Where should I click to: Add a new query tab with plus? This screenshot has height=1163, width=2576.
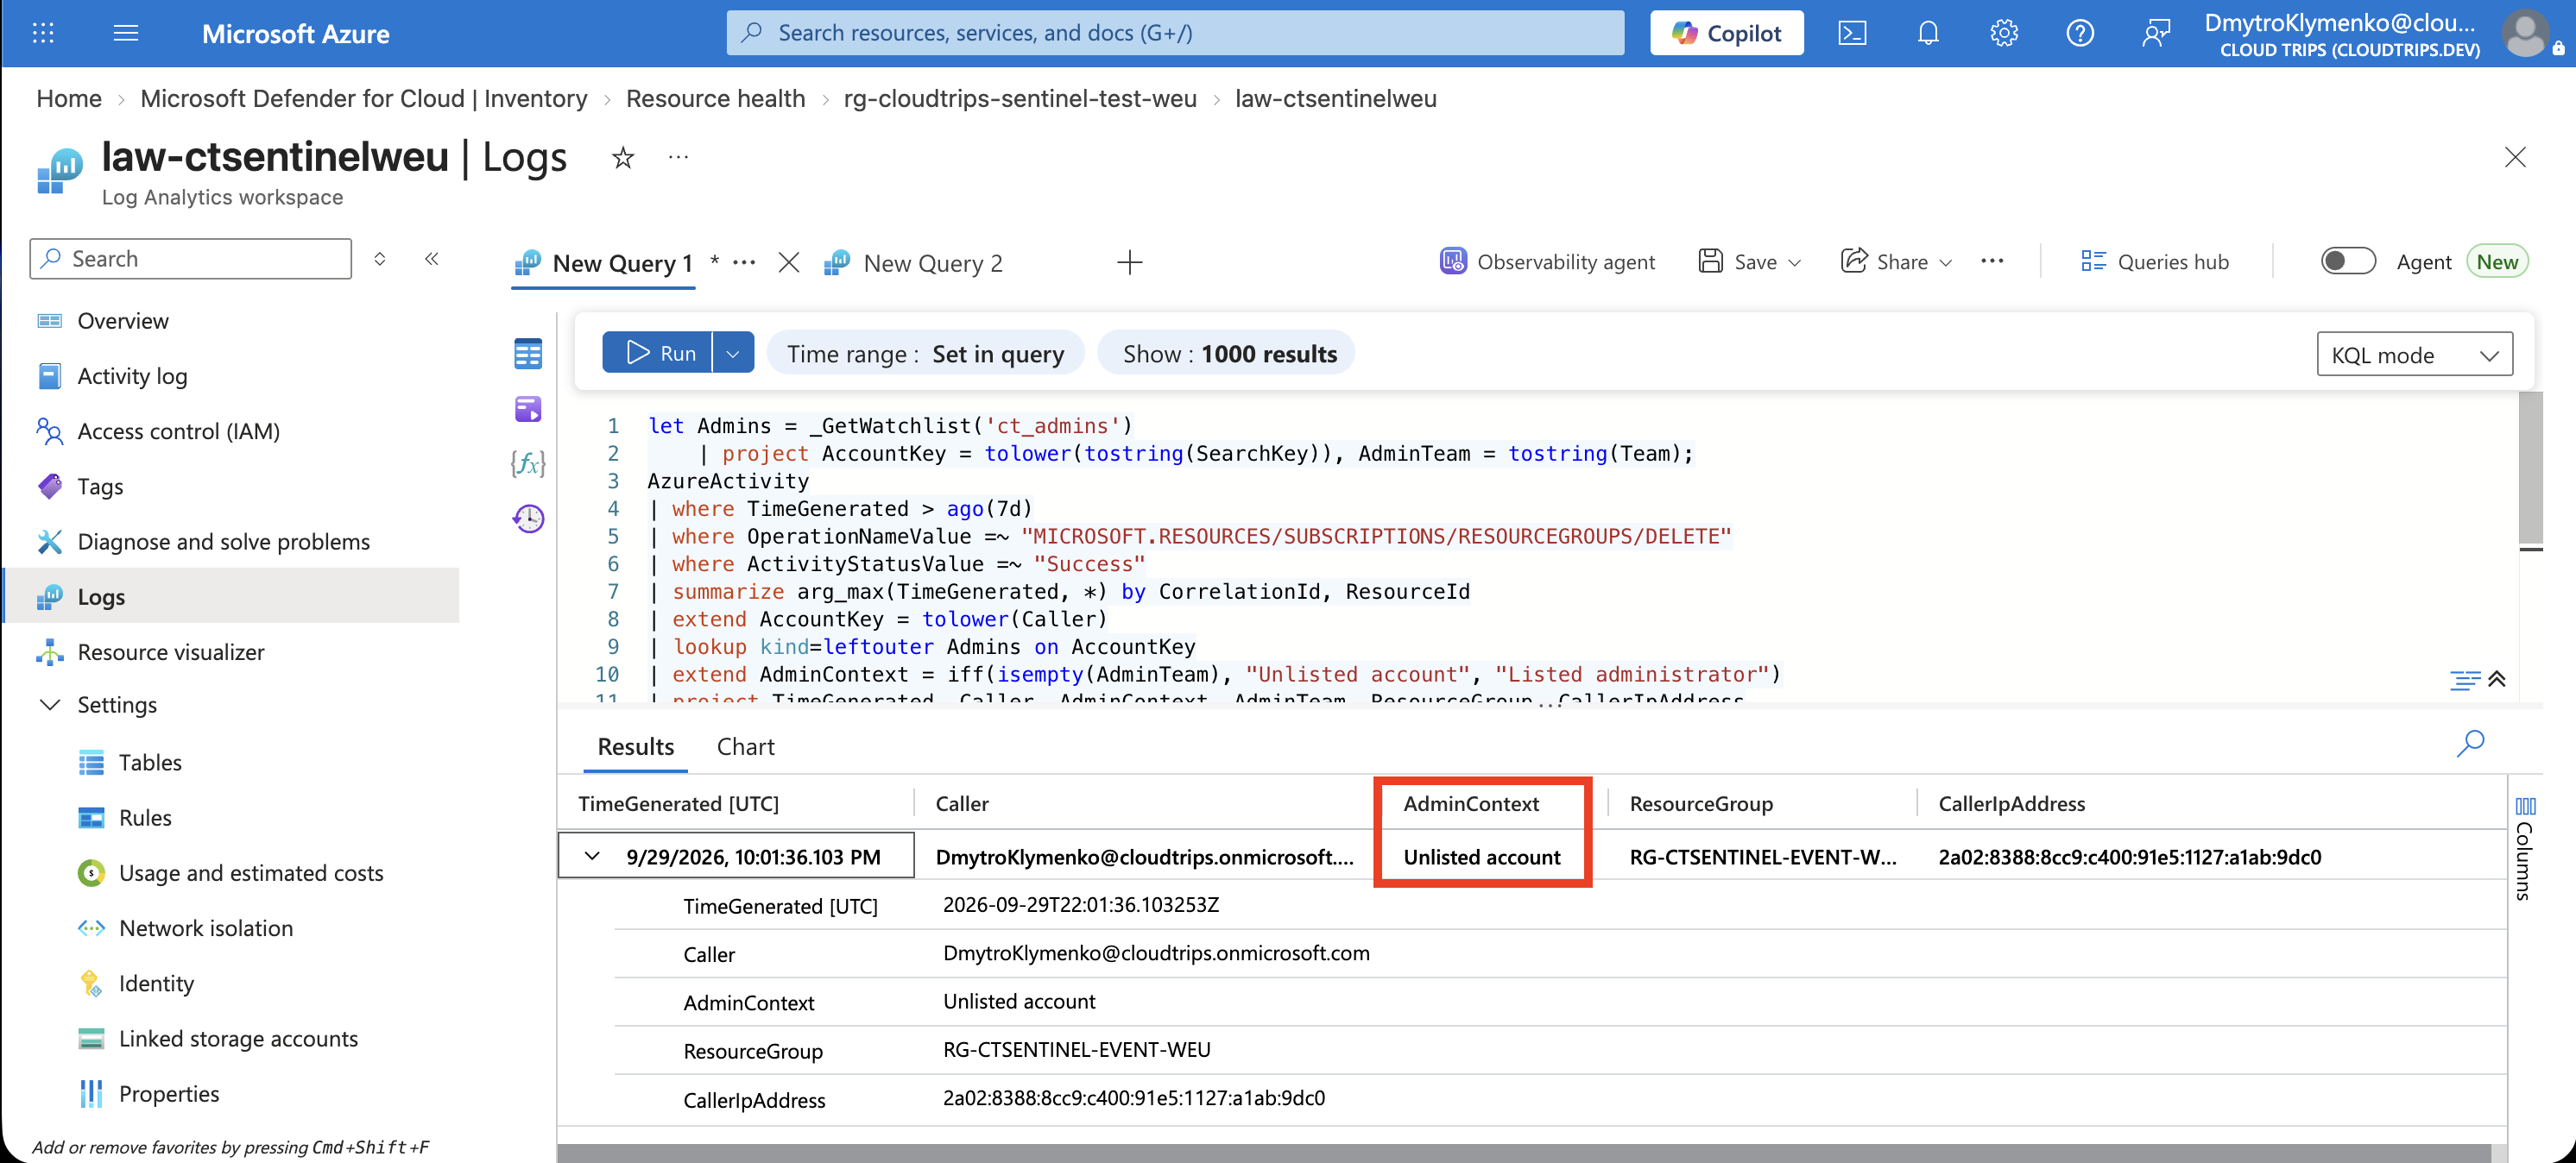click(x=1130, y=263)
